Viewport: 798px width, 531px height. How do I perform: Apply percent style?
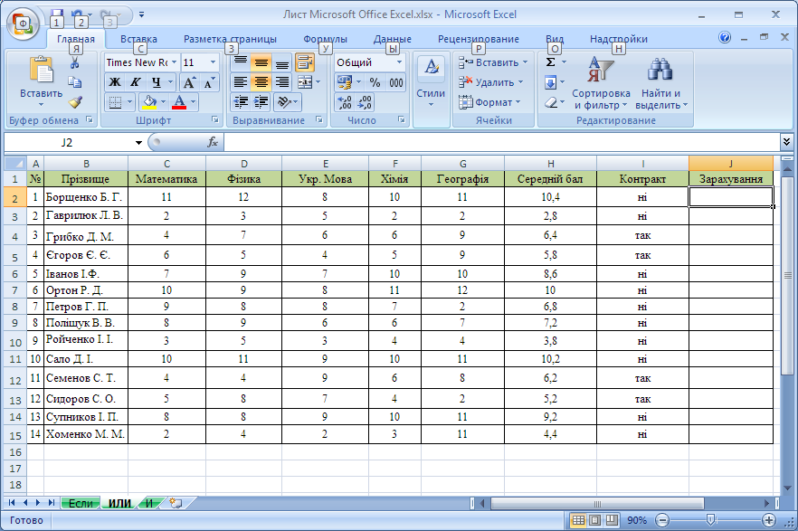[375, 82]
